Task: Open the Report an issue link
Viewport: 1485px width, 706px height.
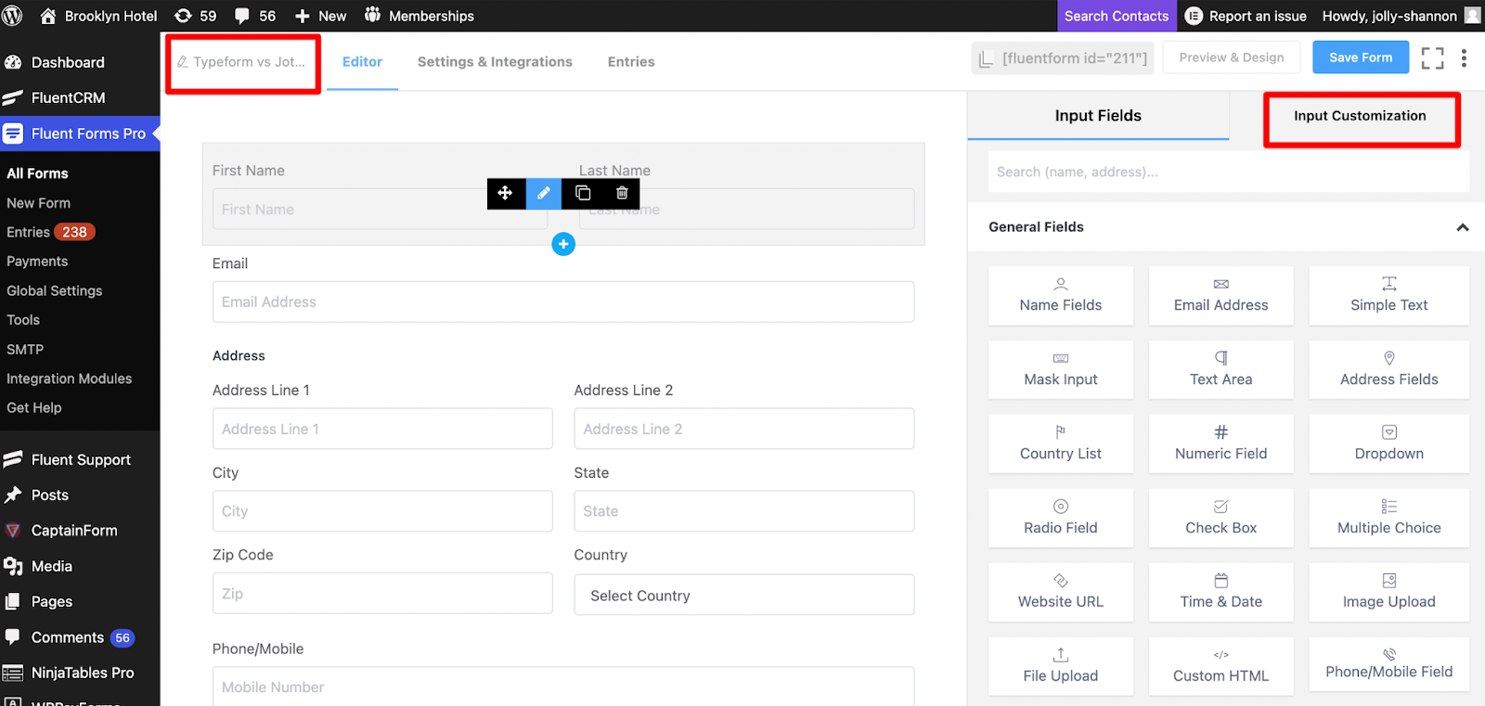Action: [x=1246, y=16]
